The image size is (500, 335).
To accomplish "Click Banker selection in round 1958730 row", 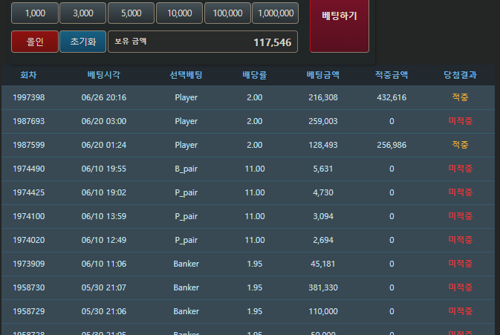I will pos(186,287).
